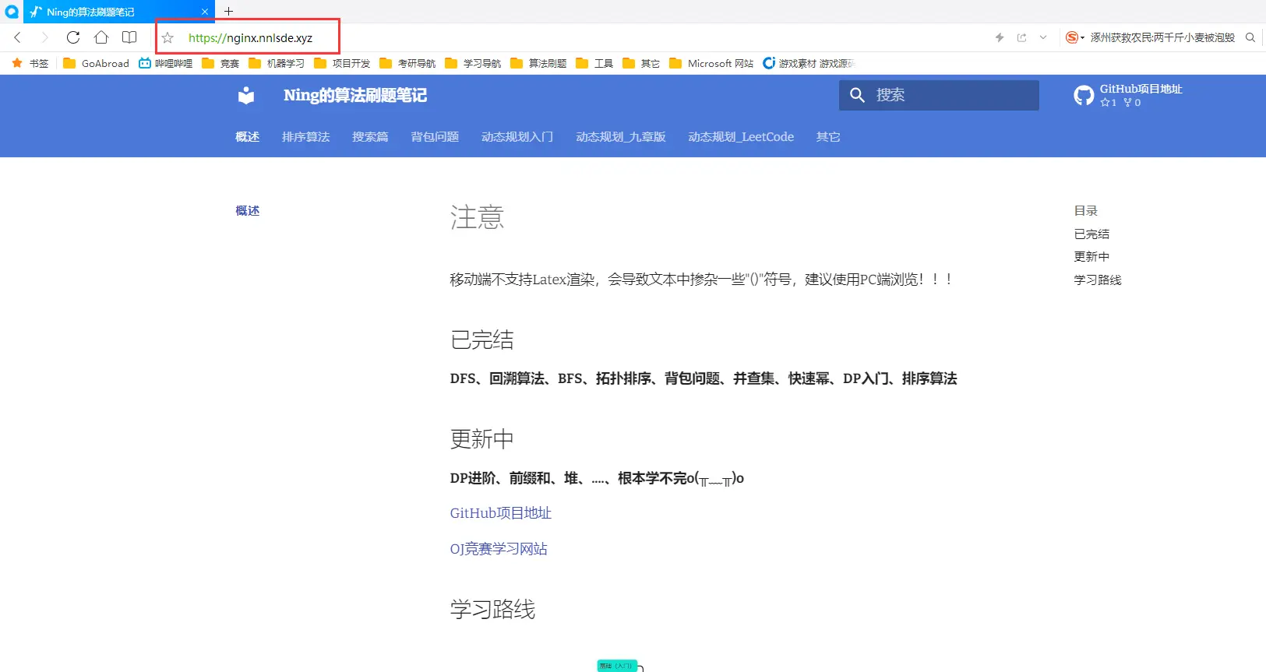Image resolution: width=1266 pixels, height=672 pixels.
Task: Open the reading mode book icon
Action: pos(129,37)
